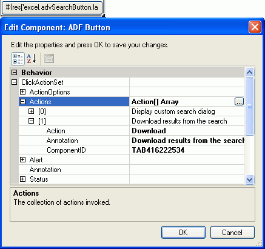Click the Edit Component: ADF Button title
This screenshot has height=249, width=265.
coord(58,27)
